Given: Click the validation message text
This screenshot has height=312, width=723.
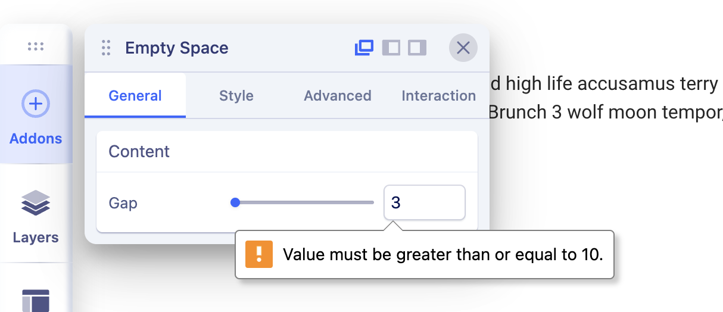Looking at the screenshot, I should point(442,255).
